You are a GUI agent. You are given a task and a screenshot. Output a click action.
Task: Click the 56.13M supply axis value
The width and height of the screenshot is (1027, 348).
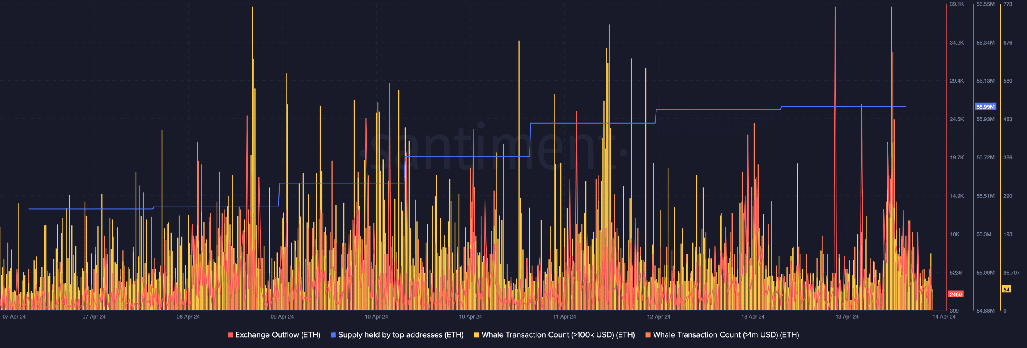[985, 81]
